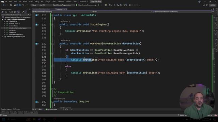The width and height of the screenshot is (218, 122).
Task: Open the Debug menu
Action: (37, 2)
